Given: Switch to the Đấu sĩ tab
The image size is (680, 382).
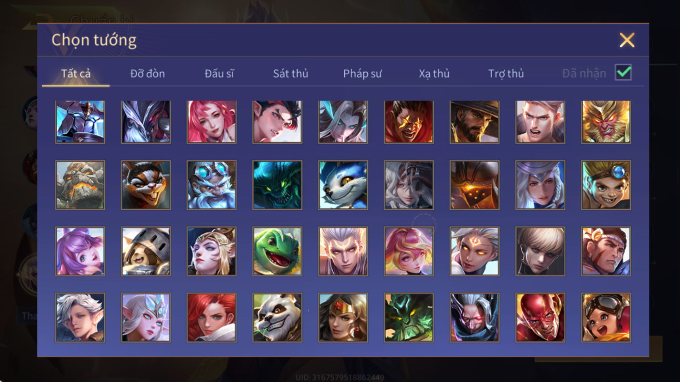Looking at the screenshot, I should click(219, 73).
